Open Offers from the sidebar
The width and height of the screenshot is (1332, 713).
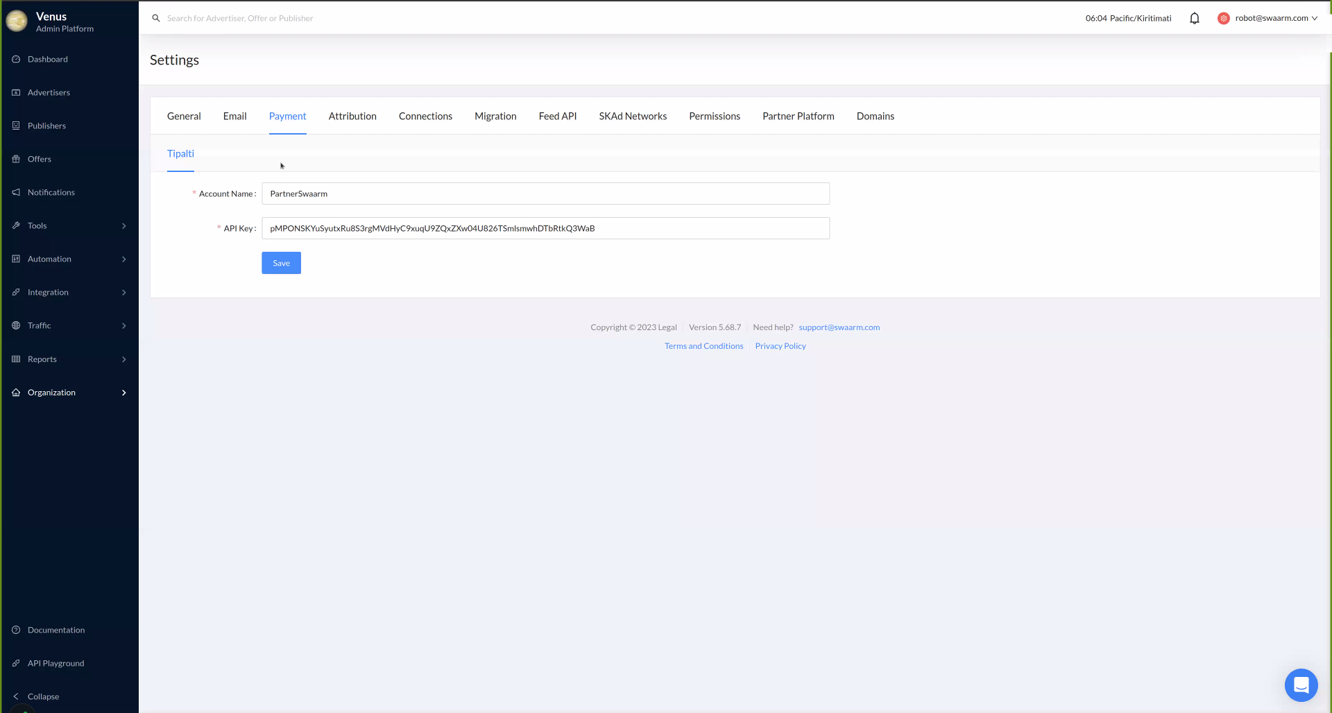click(40, 159)
